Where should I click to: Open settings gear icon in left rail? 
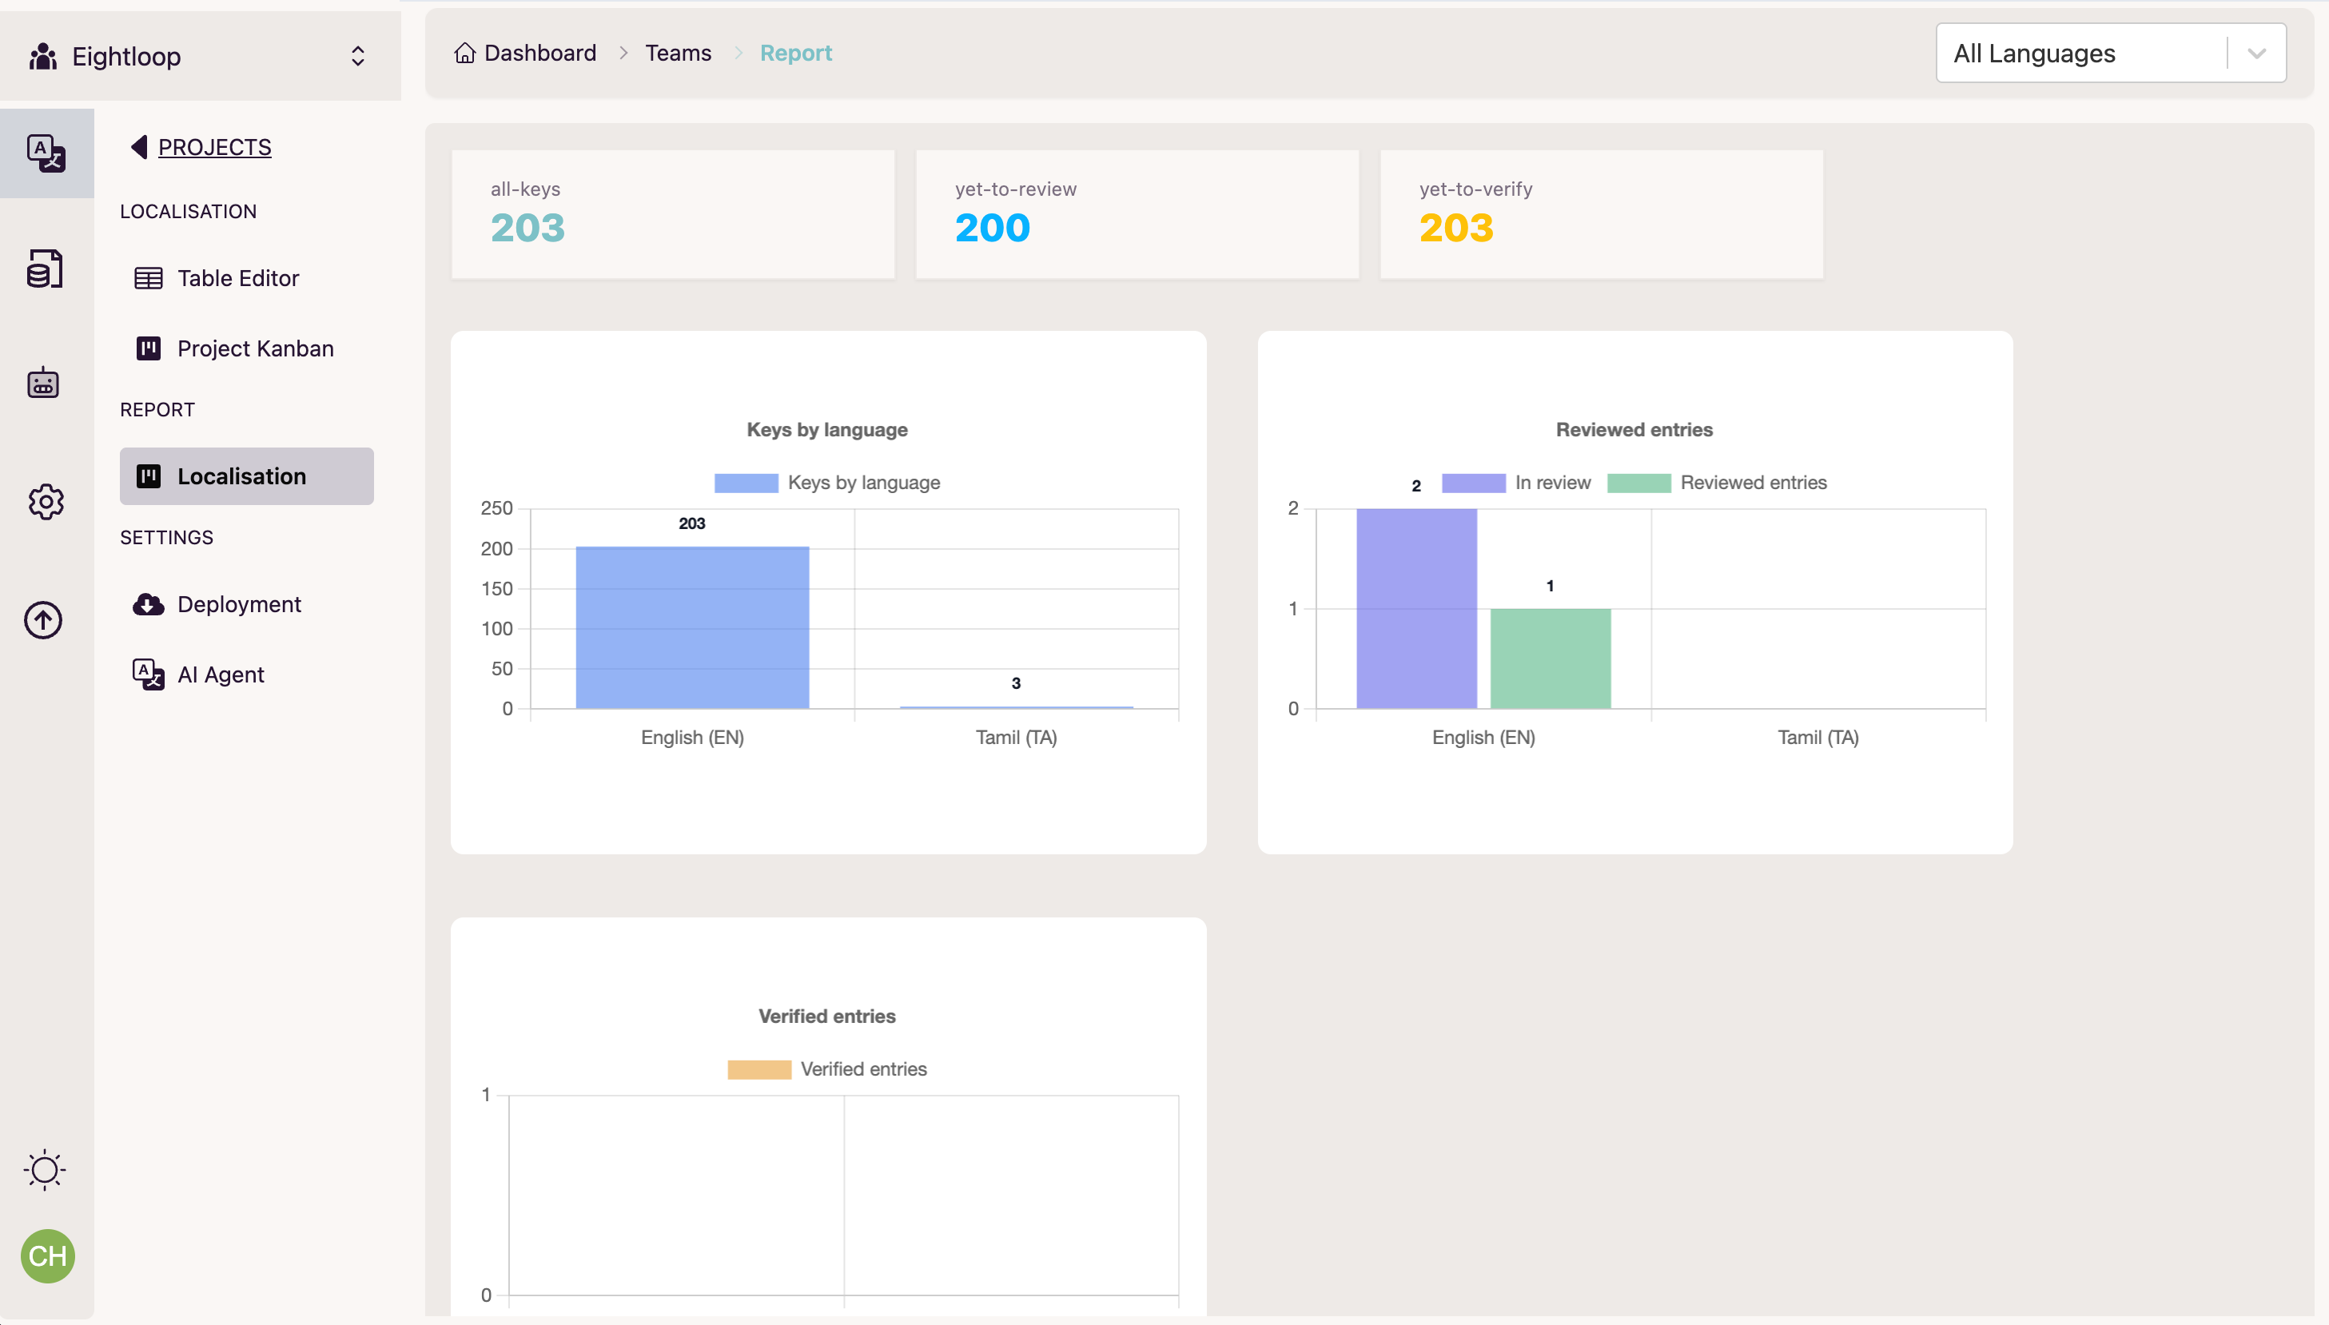pos(46,501)
